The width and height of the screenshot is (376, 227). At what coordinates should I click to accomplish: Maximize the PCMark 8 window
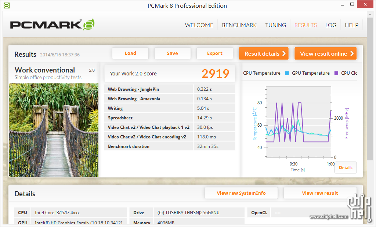click(352, 4)
